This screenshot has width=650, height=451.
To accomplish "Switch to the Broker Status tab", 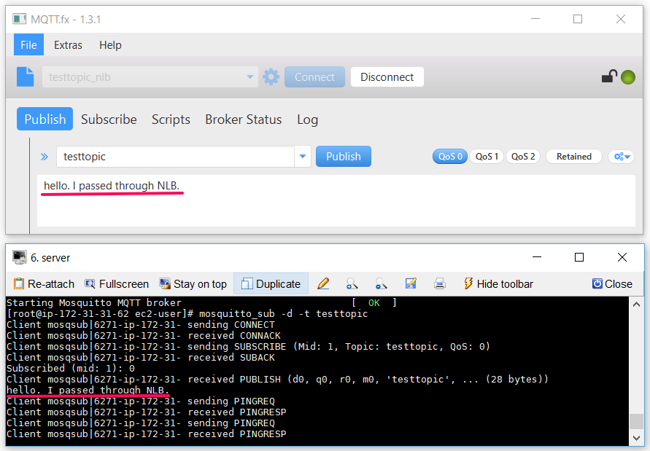I will pos(244,119).
